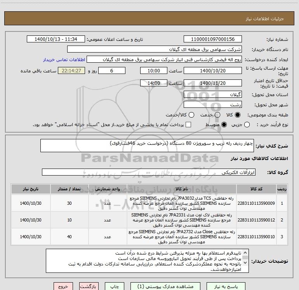The width and height of the screenshot is (299, 290).
Task: Click the buyer notes text area
Action: 147,261
